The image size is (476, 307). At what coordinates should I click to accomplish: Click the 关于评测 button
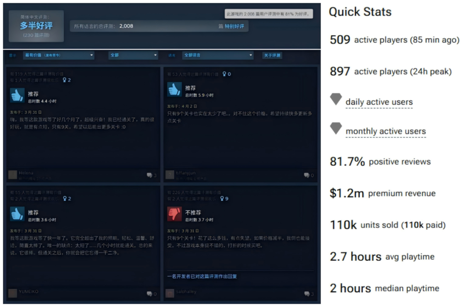pos(272,56)
